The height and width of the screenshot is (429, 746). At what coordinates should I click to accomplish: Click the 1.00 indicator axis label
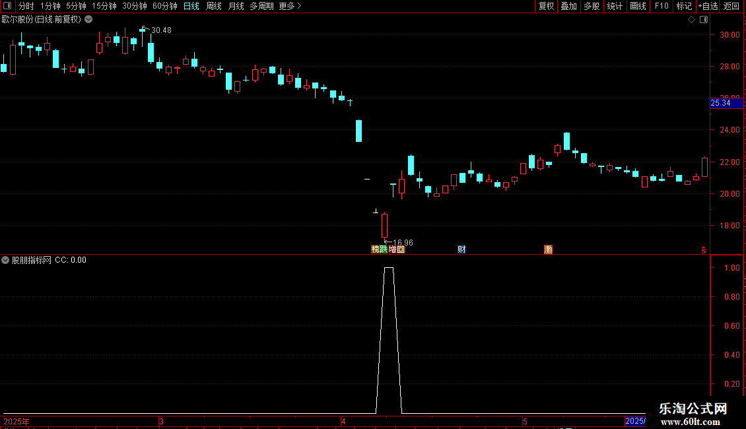pos(731,268)
